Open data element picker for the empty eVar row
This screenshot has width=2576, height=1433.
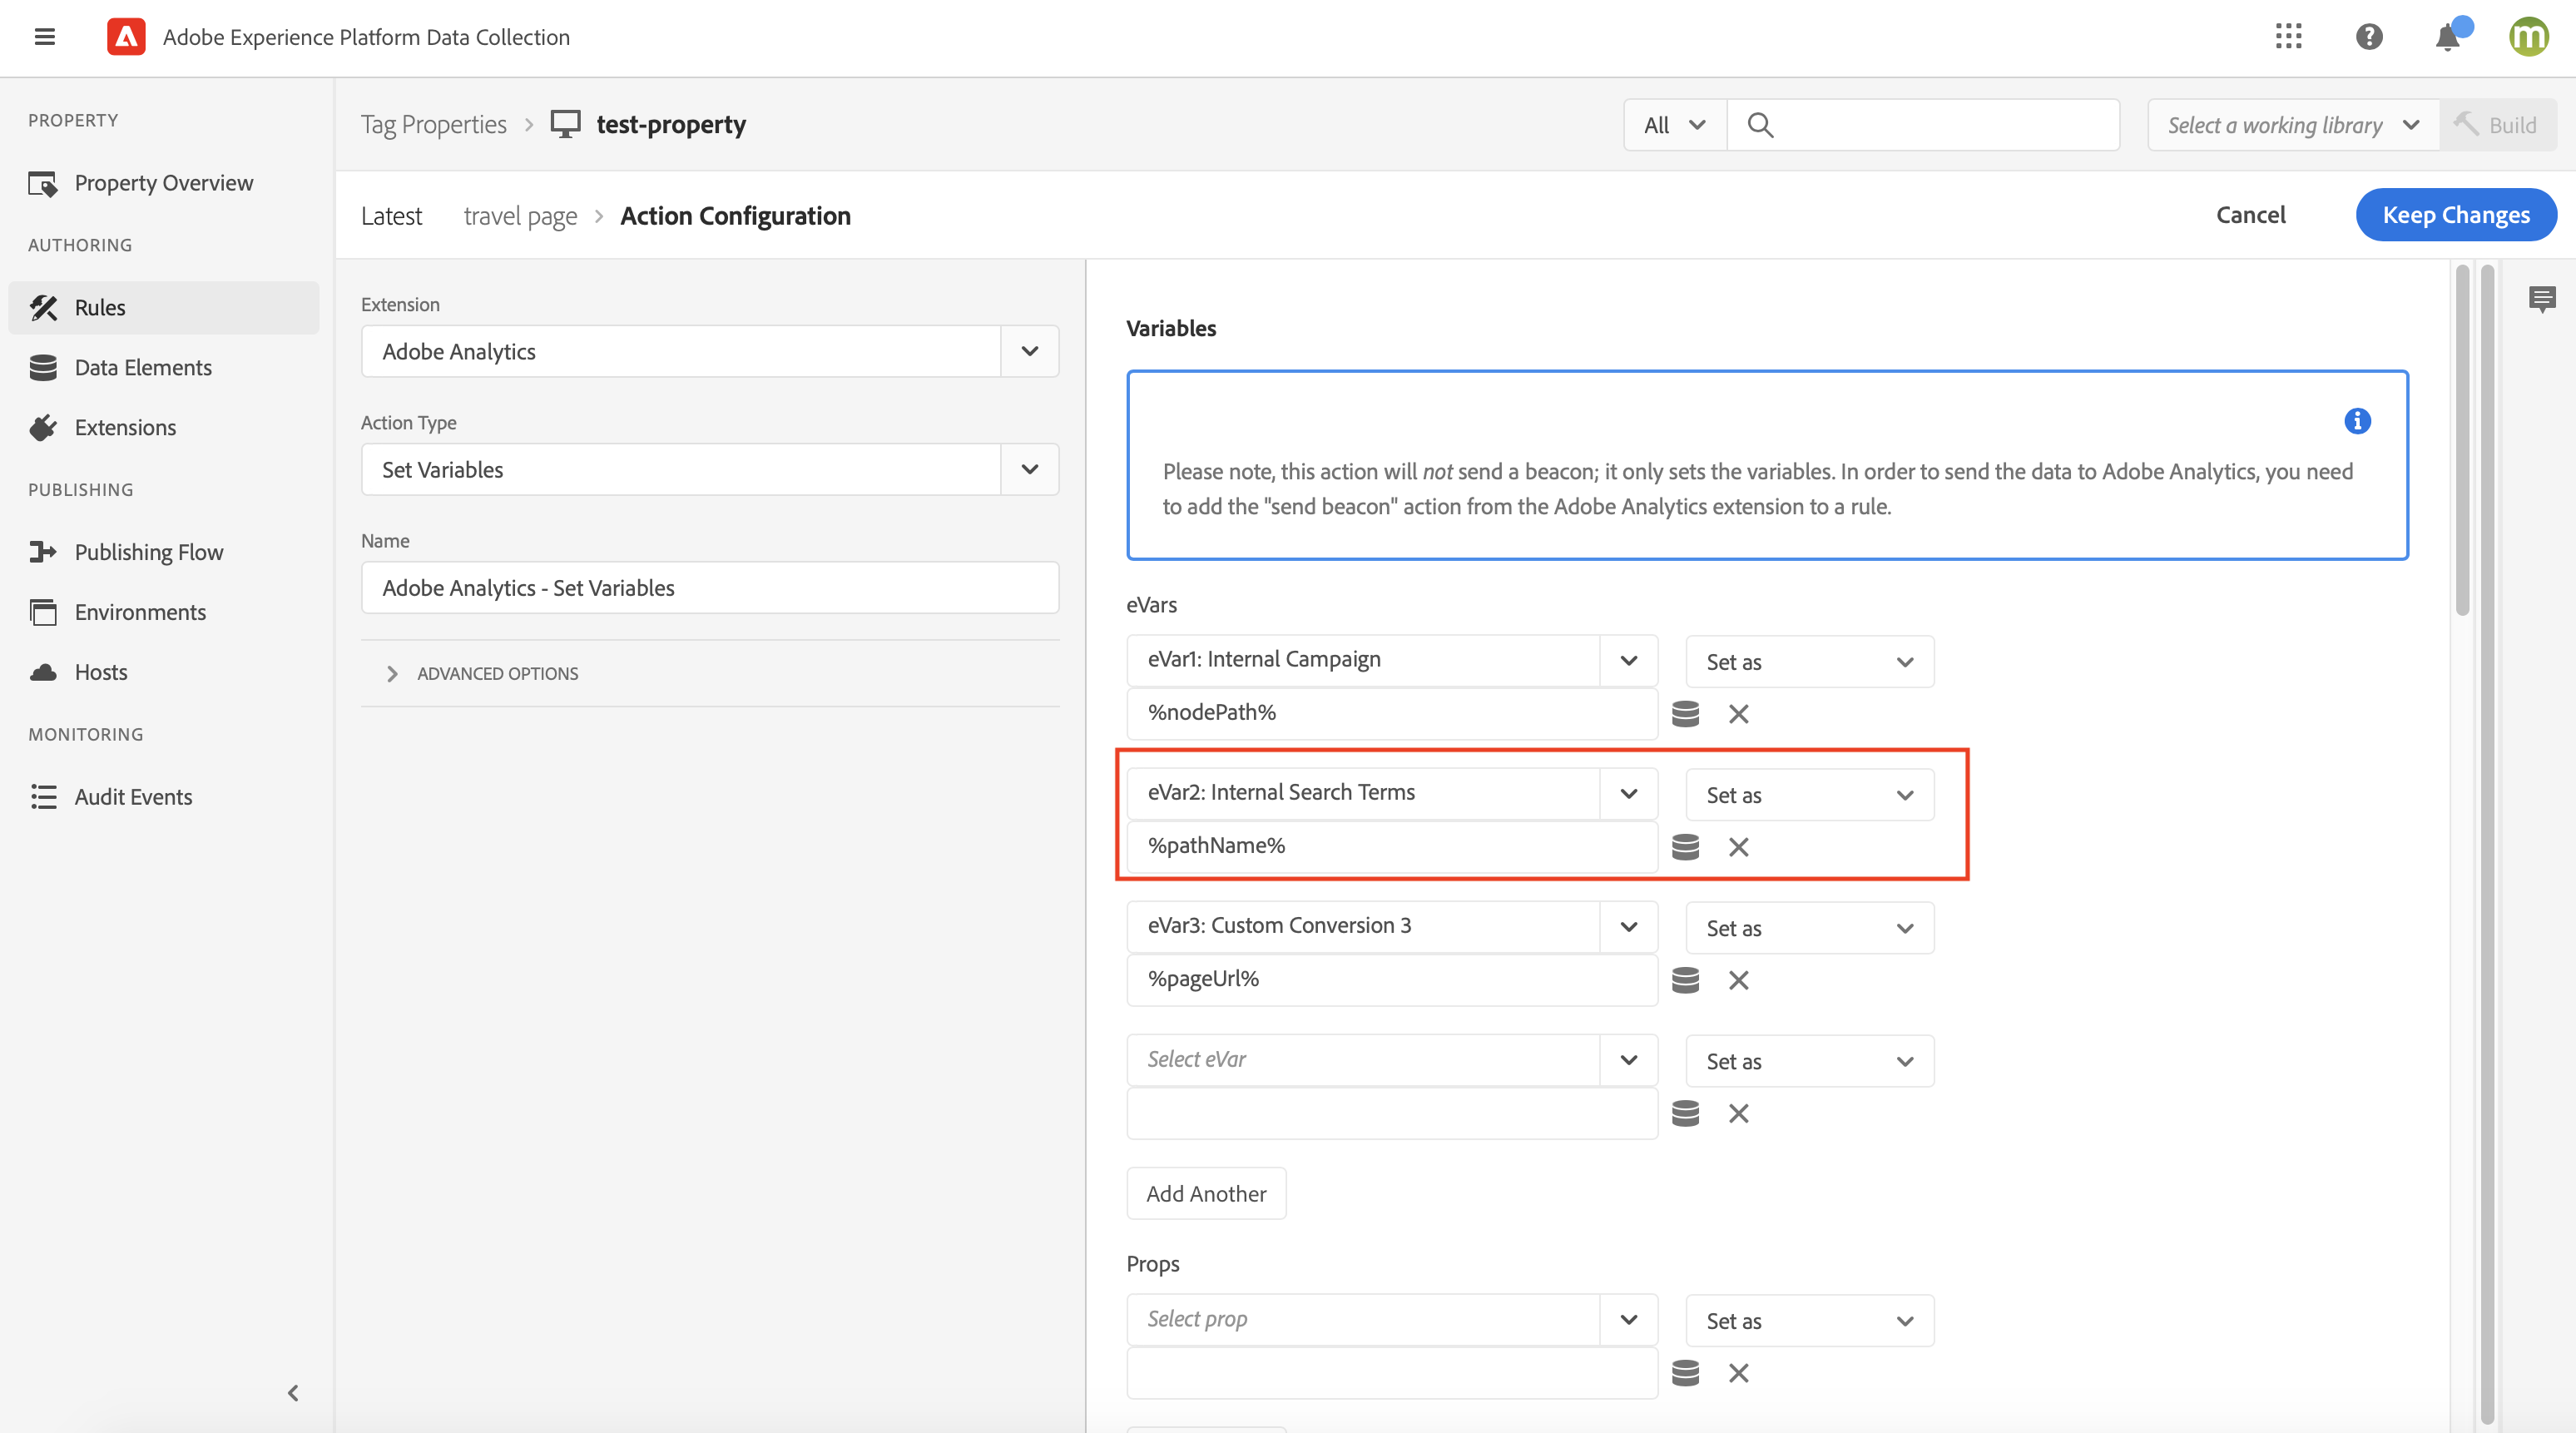point(1685,1113)
